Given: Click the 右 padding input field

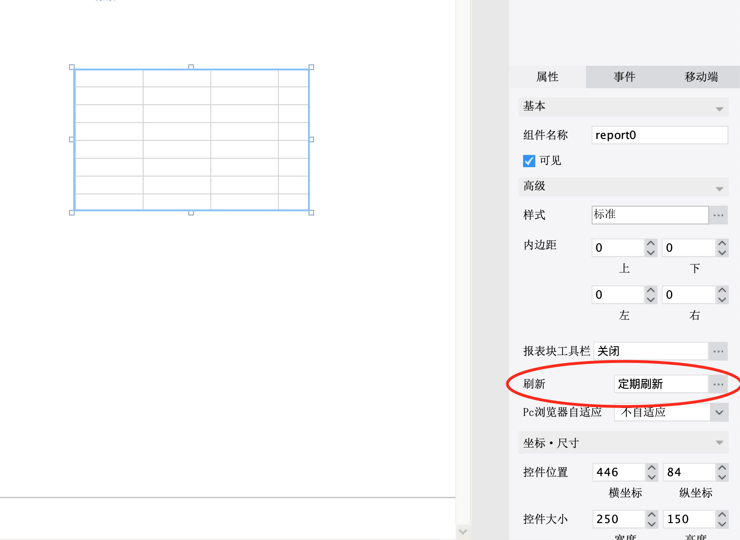Looking at the screenshot, I should [689, 295].
